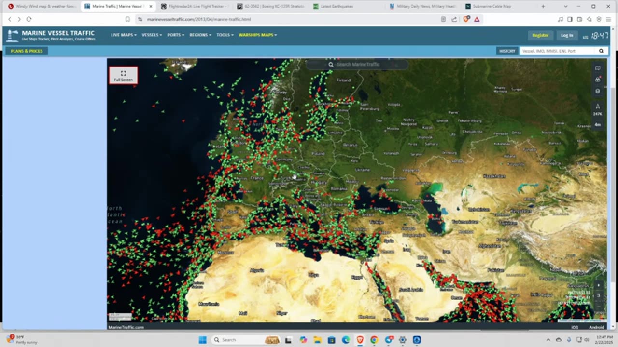This screenshot has width=618, height=347.
Task: Expand the VESSELS menu
Action: (152, 35)
